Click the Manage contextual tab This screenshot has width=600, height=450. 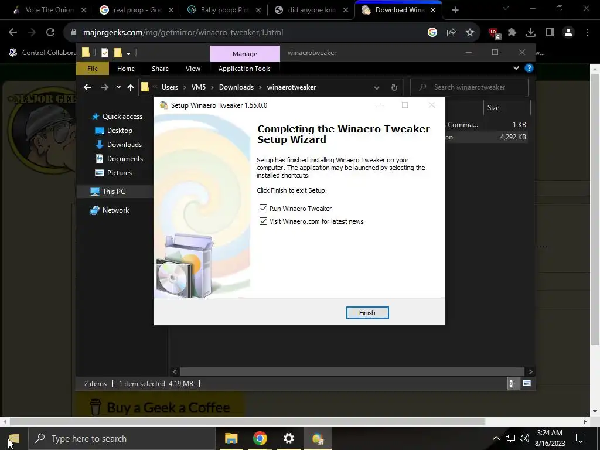click(x=245, y=53)
